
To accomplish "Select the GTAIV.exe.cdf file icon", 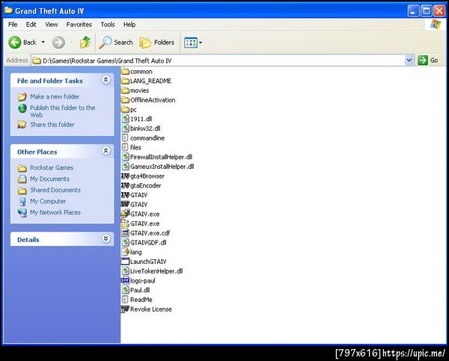I will (125, 233).
